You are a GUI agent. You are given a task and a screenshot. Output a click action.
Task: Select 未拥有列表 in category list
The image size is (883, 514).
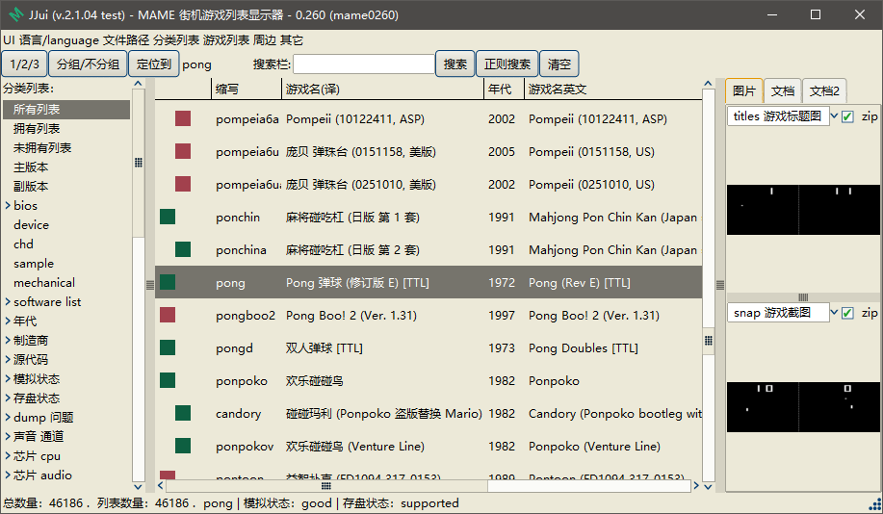tap(66, 147)
